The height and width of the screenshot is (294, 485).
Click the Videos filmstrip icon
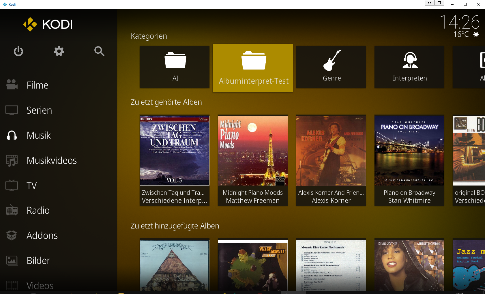[x=12, y=285]
